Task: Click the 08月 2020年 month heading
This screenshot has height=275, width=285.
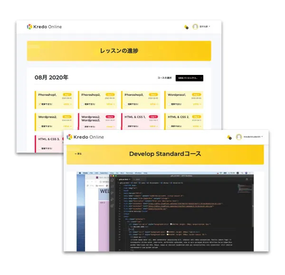Action: click(x=51, y=77)
